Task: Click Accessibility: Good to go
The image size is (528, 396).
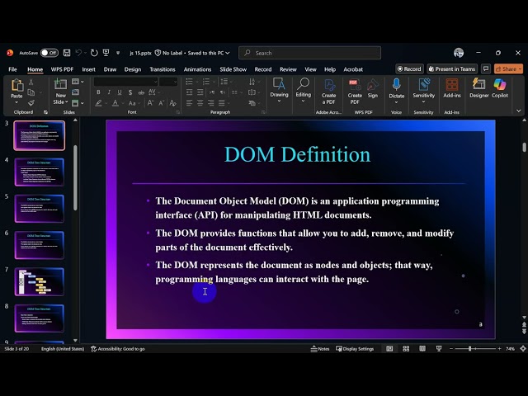Action: coord(118,349)
